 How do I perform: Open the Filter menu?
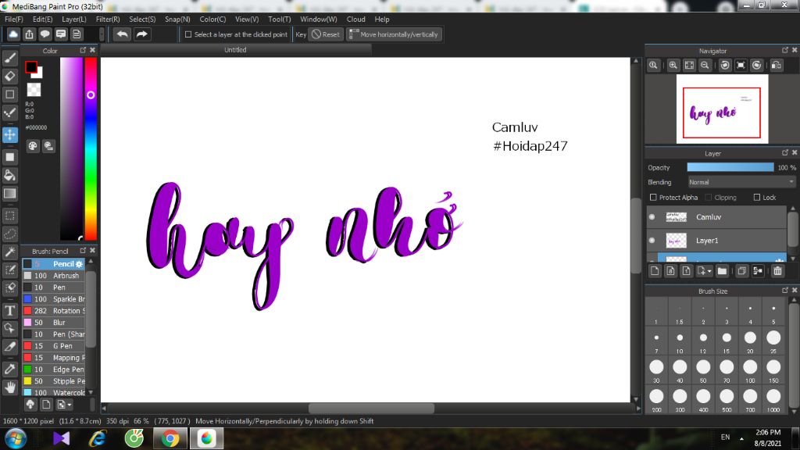pyautogui.click(x=108, y=20)
